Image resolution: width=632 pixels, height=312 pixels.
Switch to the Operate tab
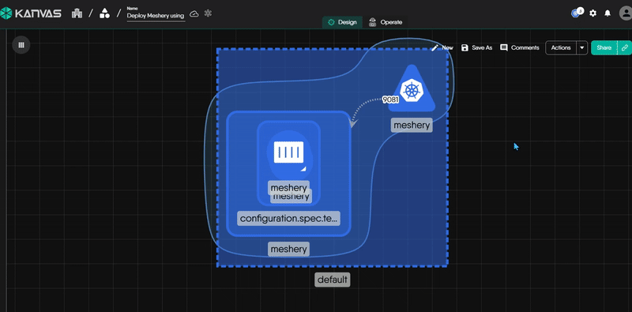point(386,22)
